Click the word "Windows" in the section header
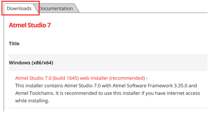 [20, 63]
